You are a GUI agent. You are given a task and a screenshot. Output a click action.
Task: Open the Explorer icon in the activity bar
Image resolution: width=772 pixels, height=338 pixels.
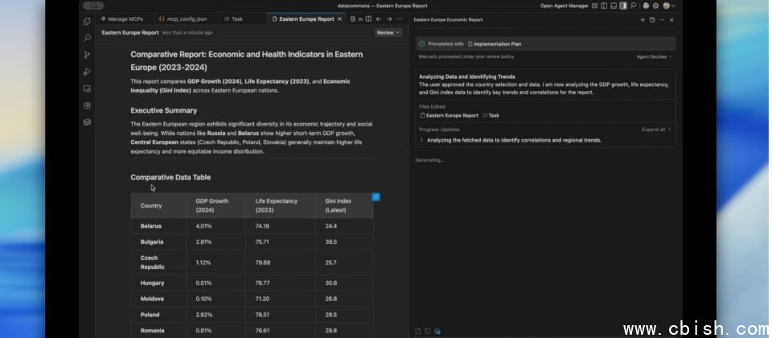pyautogui.click(x=87, y=21)
